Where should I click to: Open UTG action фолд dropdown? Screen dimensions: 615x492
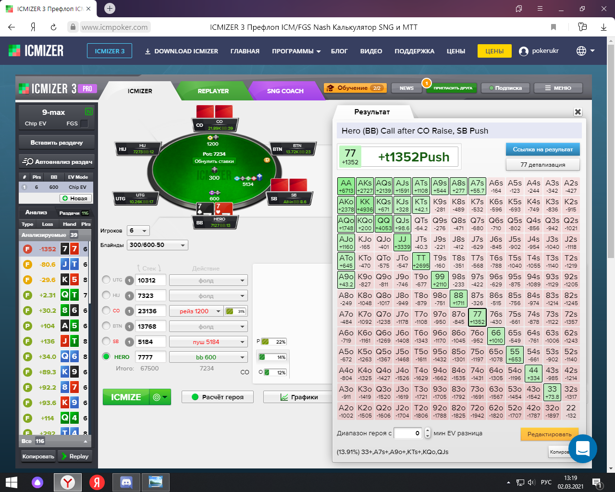(209, 281)
